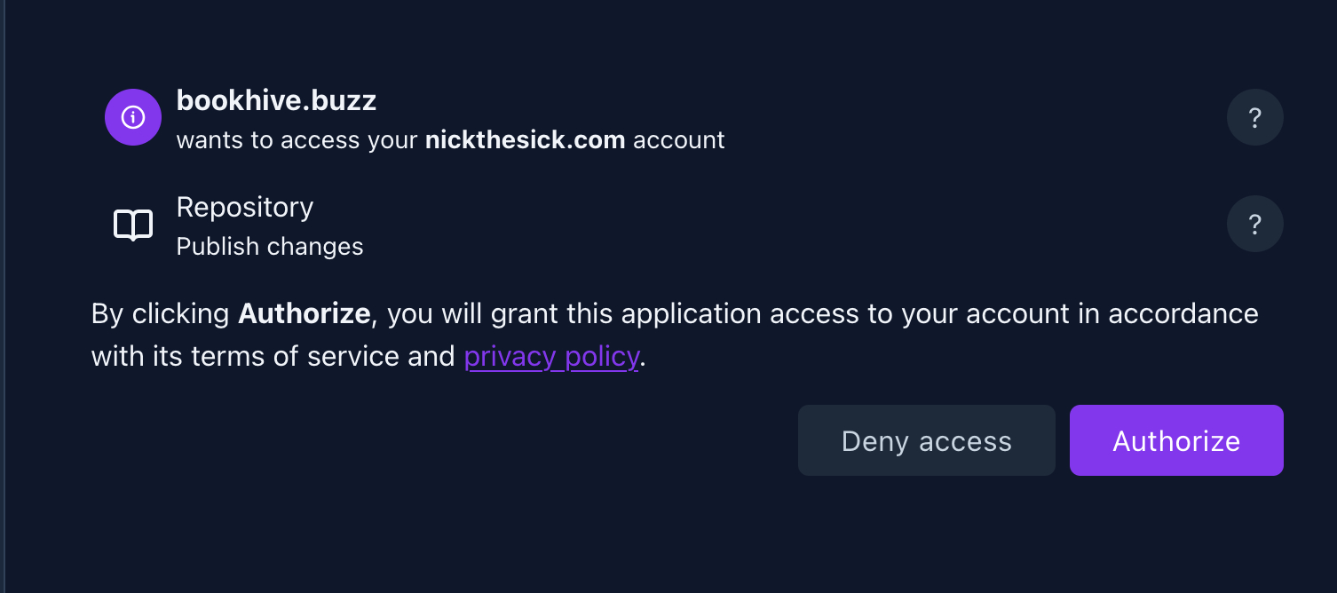The image size is (1337, 593).
Task: Open the privacy policy link
Action: click(x=551, y=357)
